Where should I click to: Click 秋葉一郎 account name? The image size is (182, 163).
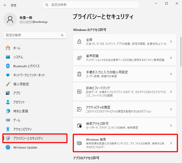click(x=26, y=18)
